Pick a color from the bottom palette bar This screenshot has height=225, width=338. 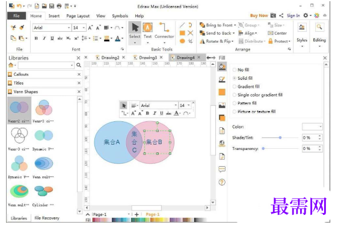point(150,220)
